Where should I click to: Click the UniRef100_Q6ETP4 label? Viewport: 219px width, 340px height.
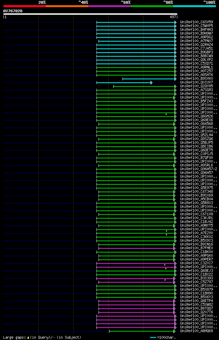pyautogui.click(x=196, y=301)
